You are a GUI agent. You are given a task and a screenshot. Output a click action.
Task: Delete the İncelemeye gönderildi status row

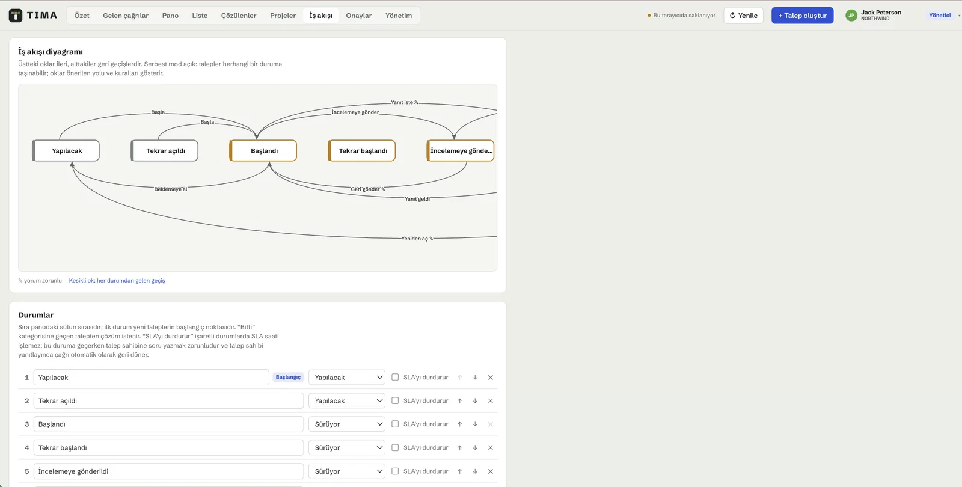[491, 471]
